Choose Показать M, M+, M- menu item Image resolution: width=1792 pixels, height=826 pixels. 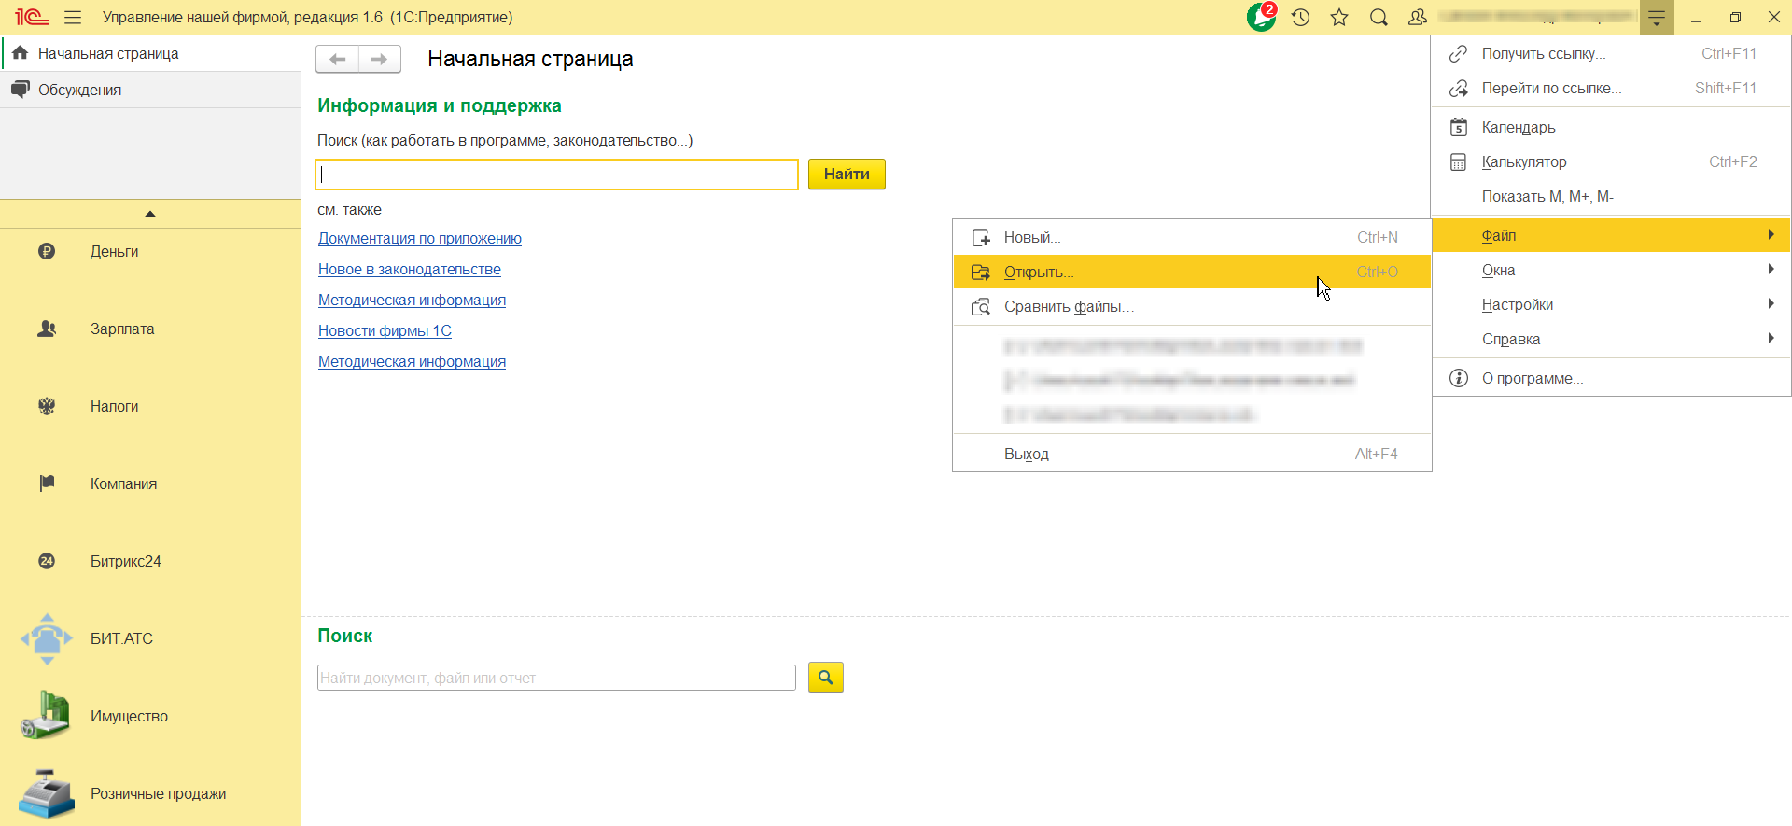[1611, 196]
